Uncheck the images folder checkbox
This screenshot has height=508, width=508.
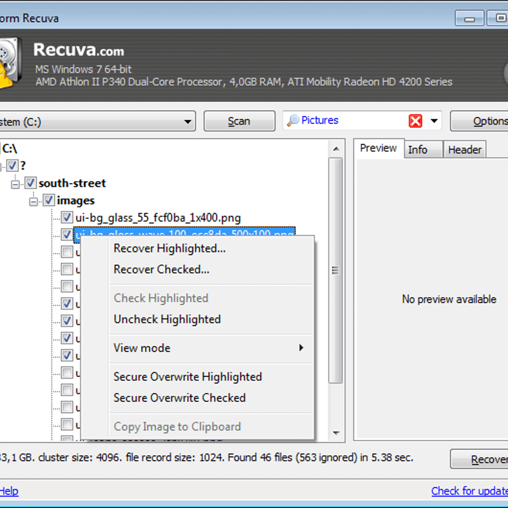click(49, 200)
